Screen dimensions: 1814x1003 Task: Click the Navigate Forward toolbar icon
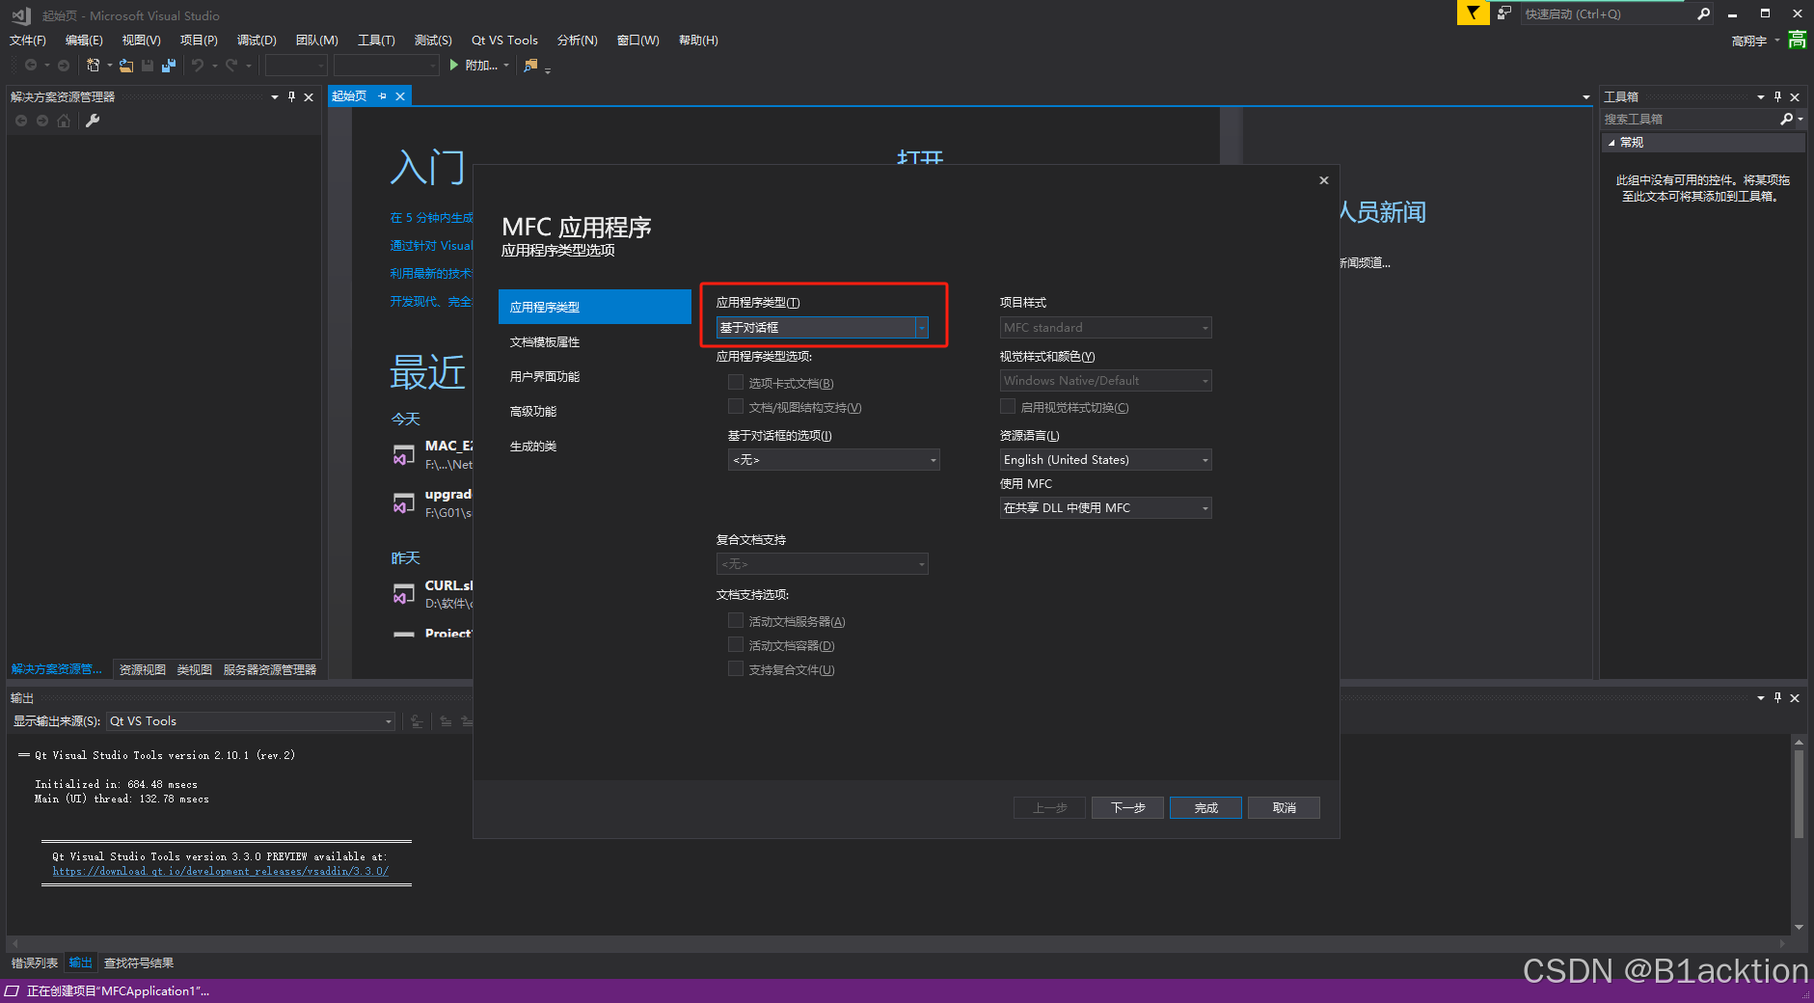tap(64, 66)
